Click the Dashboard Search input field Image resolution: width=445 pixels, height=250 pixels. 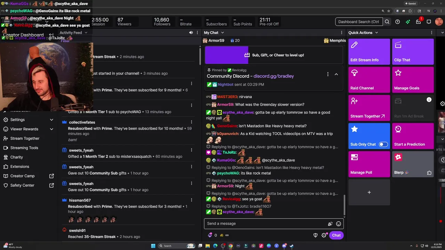(359, 22)
